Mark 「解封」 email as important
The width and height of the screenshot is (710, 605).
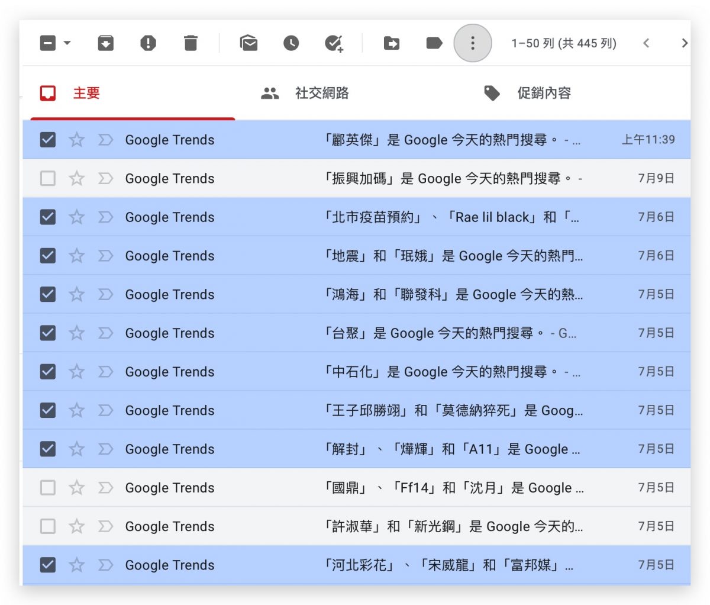pos(105,449)
